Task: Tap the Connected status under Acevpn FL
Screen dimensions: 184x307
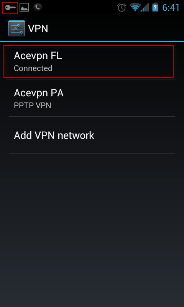Action: 33,68
